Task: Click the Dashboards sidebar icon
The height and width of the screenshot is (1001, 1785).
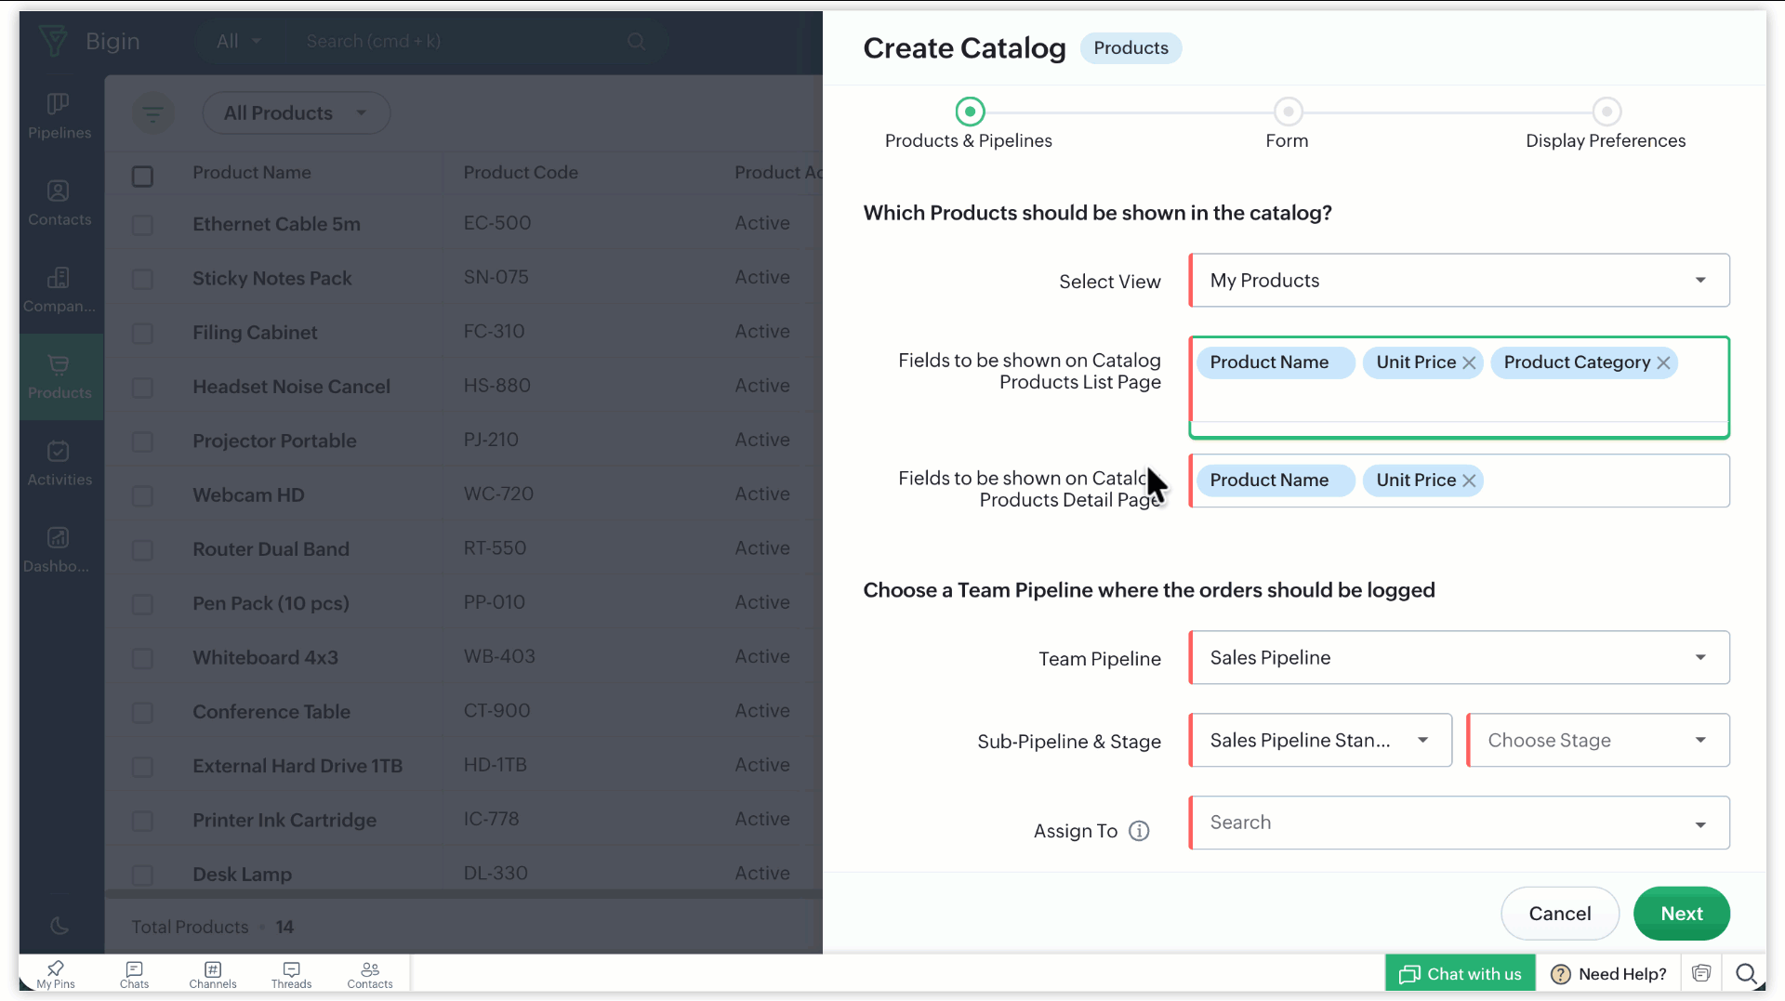Action: coord(59,548)
